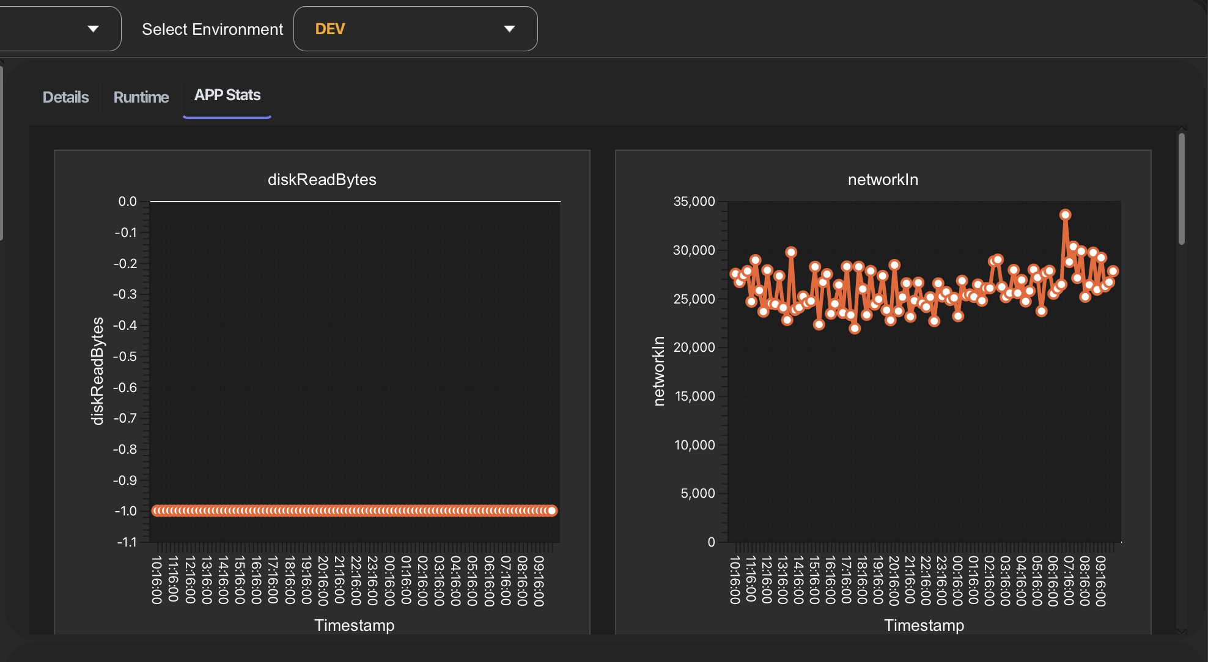Screen dimensions: 1208x662
Task: Click the networkIn chart title
Action: tap(882, 180)
